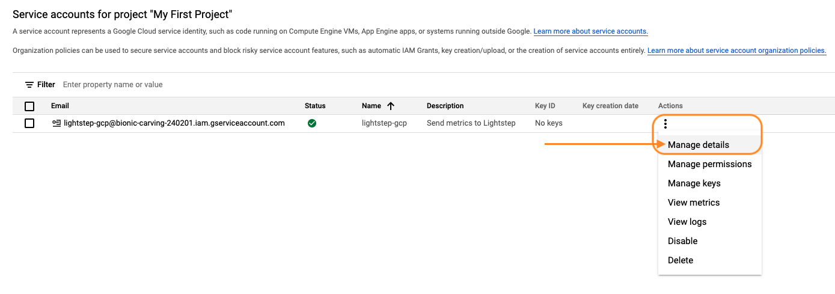Sort by the Name column header
835x294 pixels.
pos(372,106)
